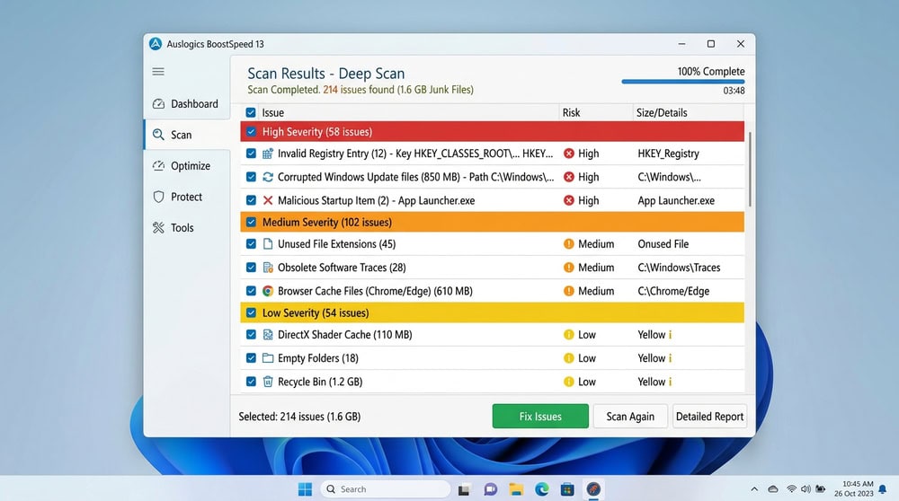Open the volume icon in system tray
Viewport: 899px width, 501px height.
(x=806, y=489)
